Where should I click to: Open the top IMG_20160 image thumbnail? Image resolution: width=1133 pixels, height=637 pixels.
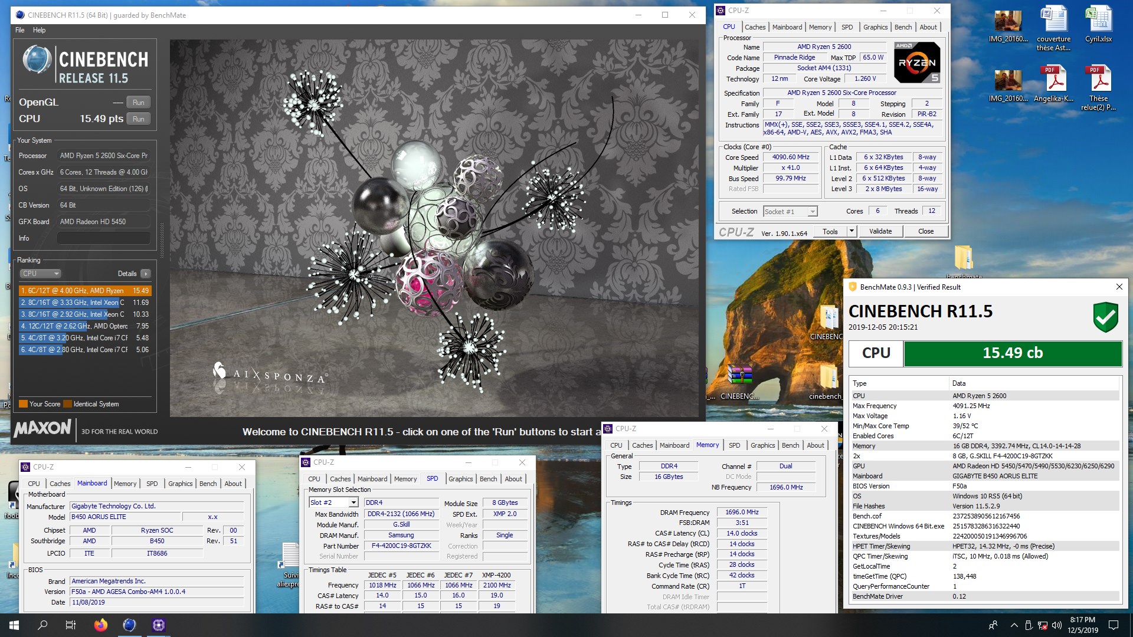(1008, 26)
